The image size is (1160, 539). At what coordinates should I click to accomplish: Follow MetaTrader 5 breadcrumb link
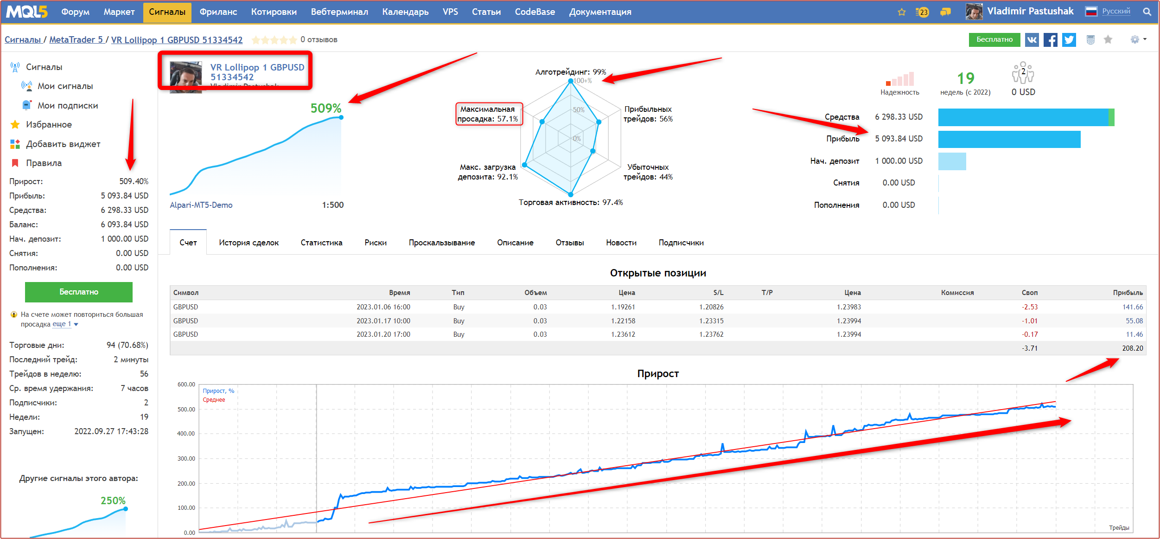76,40
